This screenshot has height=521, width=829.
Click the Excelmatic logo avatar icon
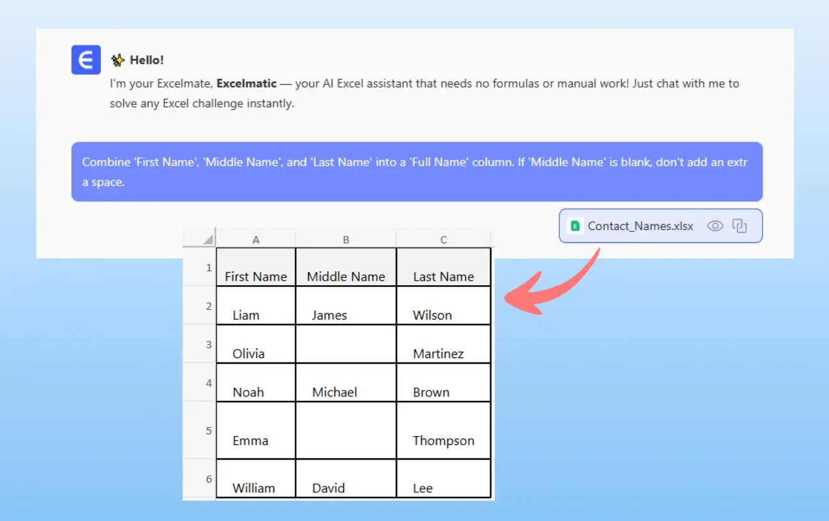click(x=86, y=60)
